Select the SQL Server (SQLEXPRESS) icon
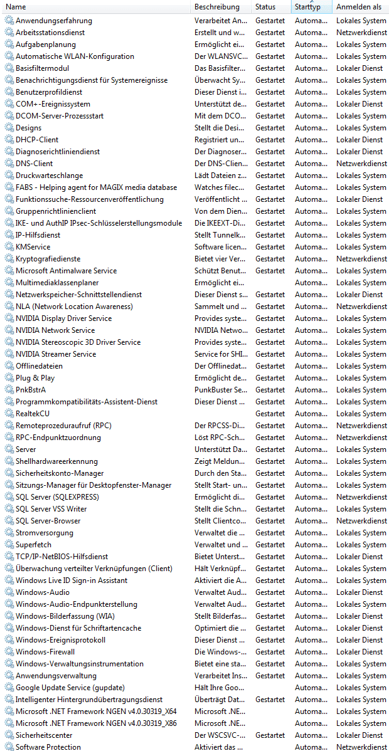This screenshot has width=389, height=751. coord(9,497)
